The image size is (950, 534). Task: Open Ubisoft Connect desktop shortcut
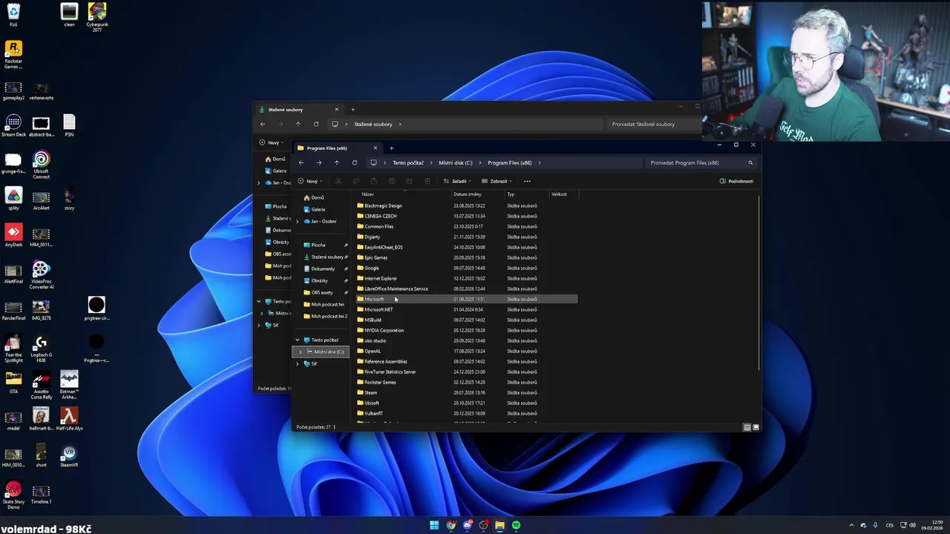tap(41, 165)
